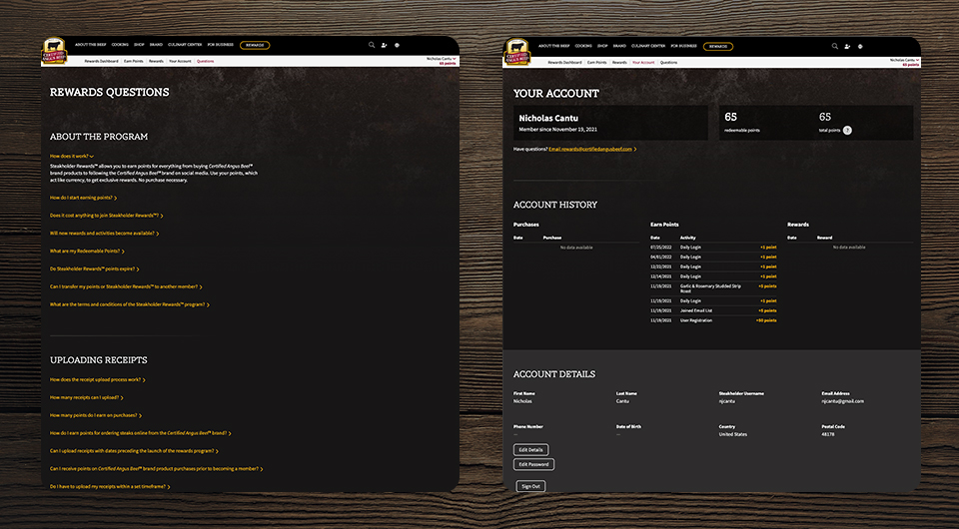Click the rewards email address link
This screenshot has height=529, width=959.
(x=590, y=149)
